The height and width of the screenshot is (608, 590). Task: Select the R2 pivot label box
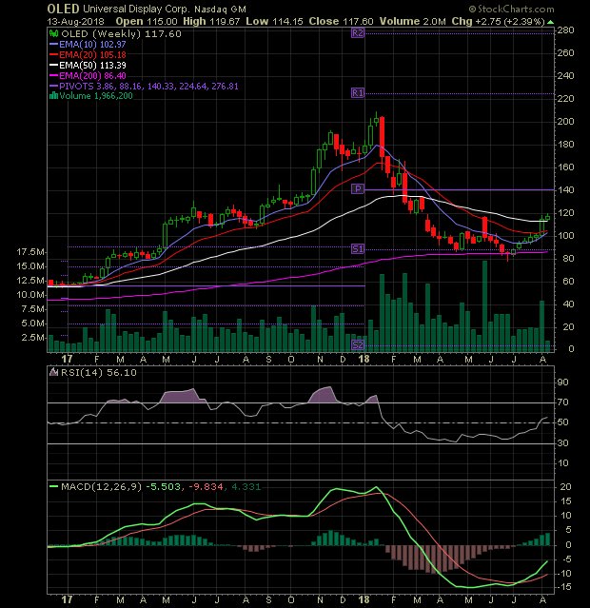pyautogui.click(x=358, y=33)
